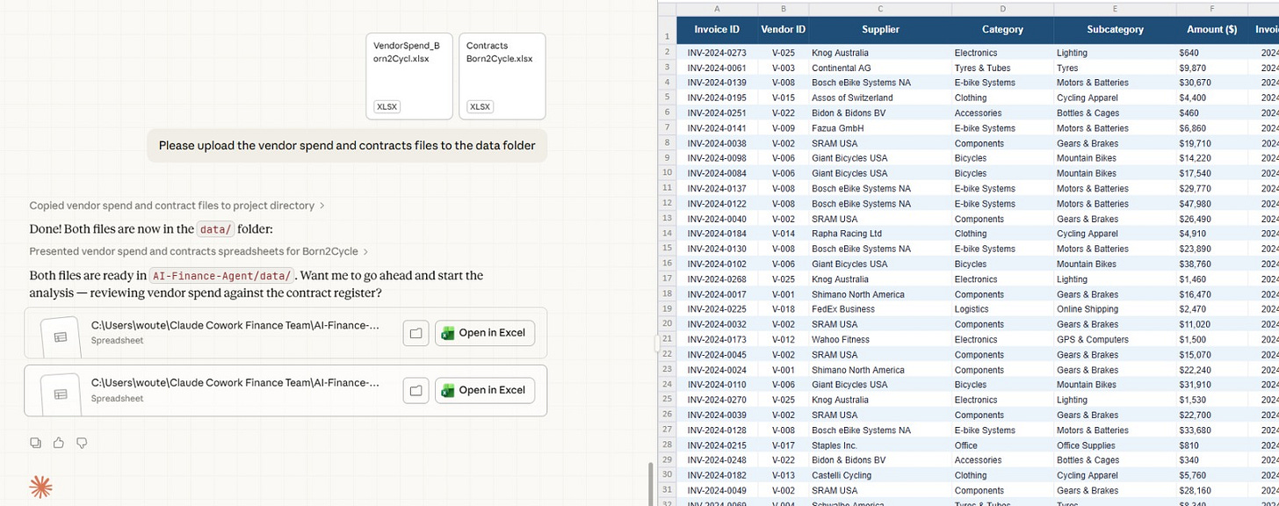Select cell INV-2024-0061
1279x506 pixels.
coord(717,68)
